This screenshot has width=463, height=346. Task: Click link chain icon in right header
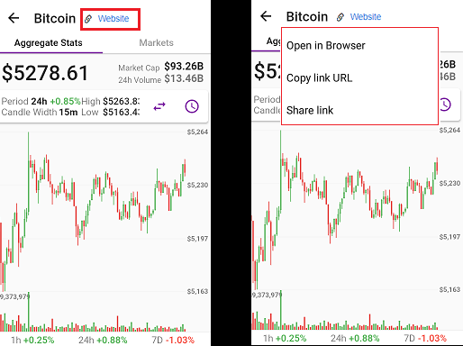click(x=340, y=17)
